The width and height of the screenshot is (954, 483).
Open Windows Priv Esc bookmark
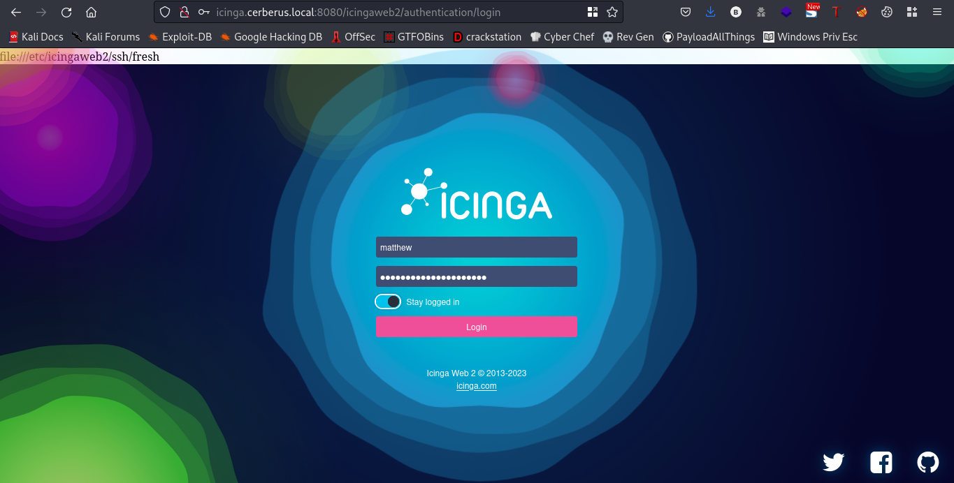[x=811, y=37]
